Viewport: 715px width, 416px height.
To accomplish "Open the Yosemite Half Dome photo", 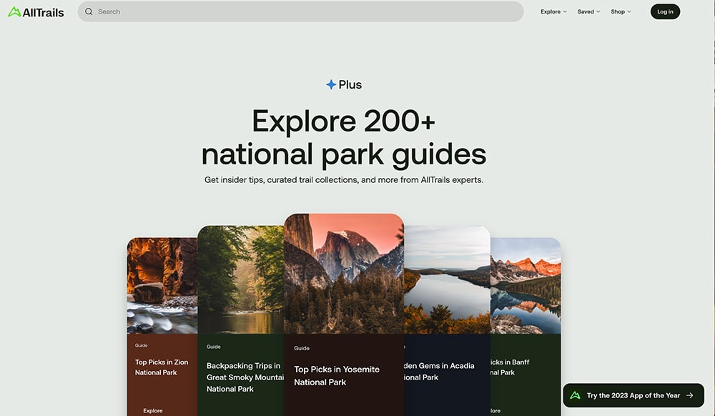I will point(344,274).
